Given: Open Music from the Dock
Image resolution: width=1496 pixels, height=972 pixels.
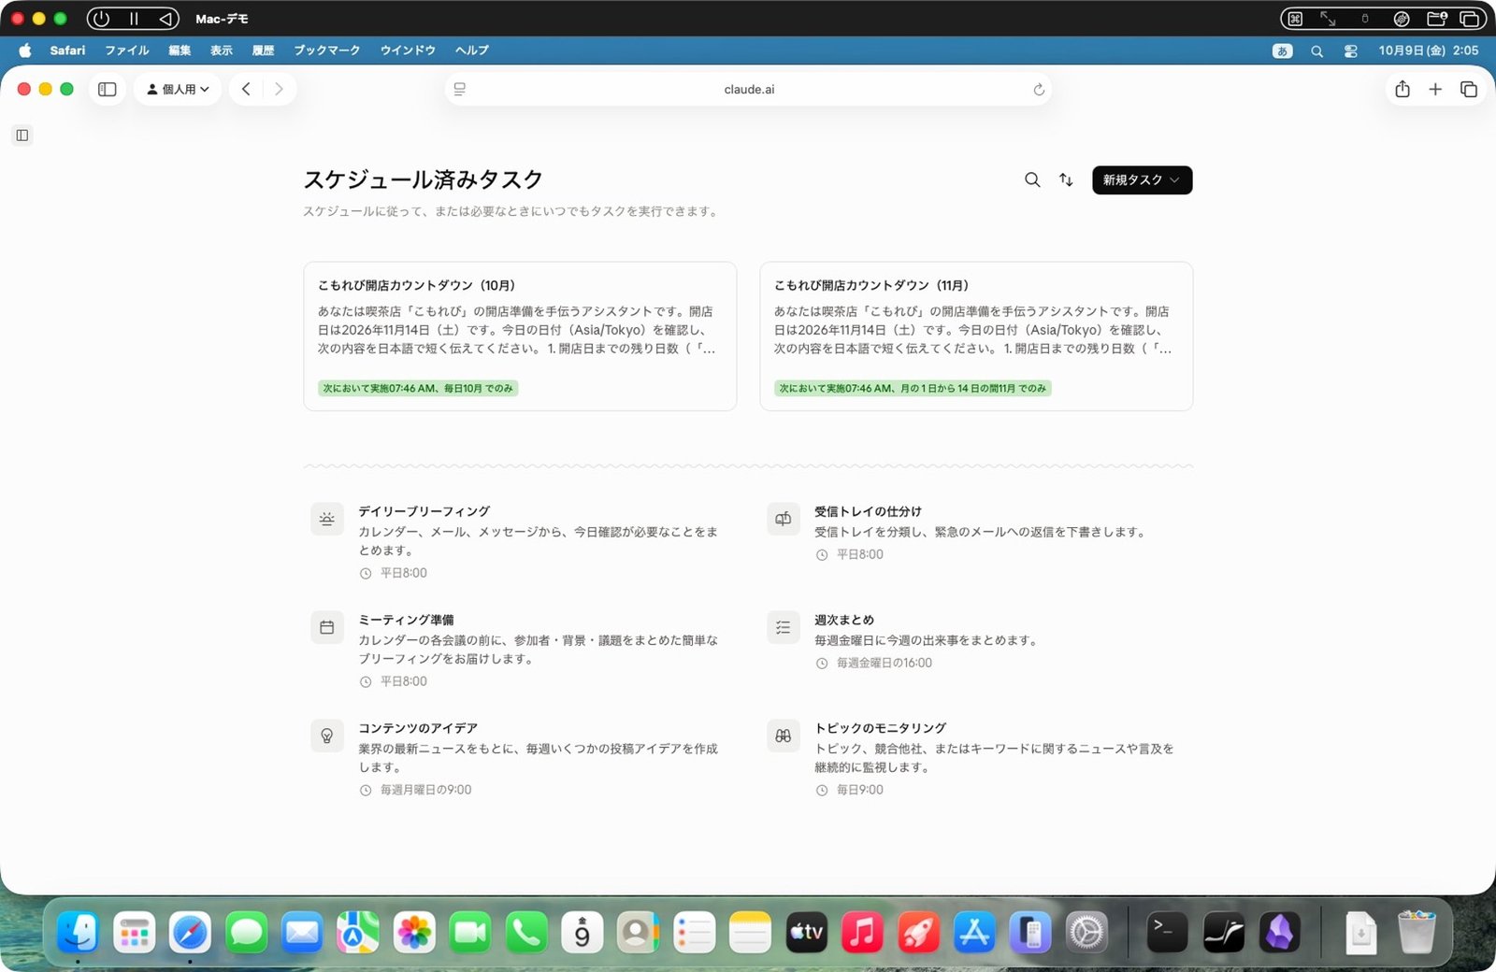Looking at the screenshot, I should pyautogui.click(x=862, y=932).
